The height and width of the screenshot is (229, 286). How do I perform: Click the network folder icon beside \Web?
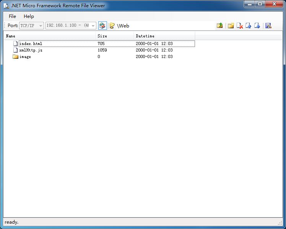click(x=112, y=26)
